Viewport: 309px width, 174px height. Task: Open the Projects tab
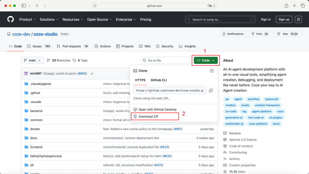[125, 46]
